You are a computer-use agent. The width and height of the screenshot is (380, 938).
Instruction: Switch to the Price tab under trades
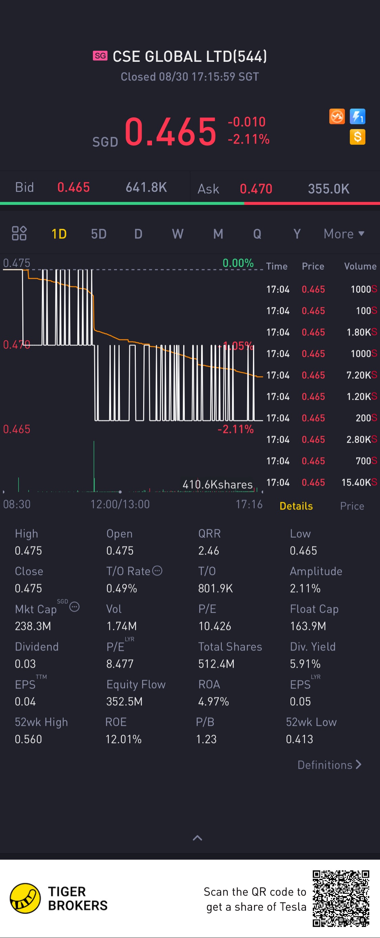352,506
